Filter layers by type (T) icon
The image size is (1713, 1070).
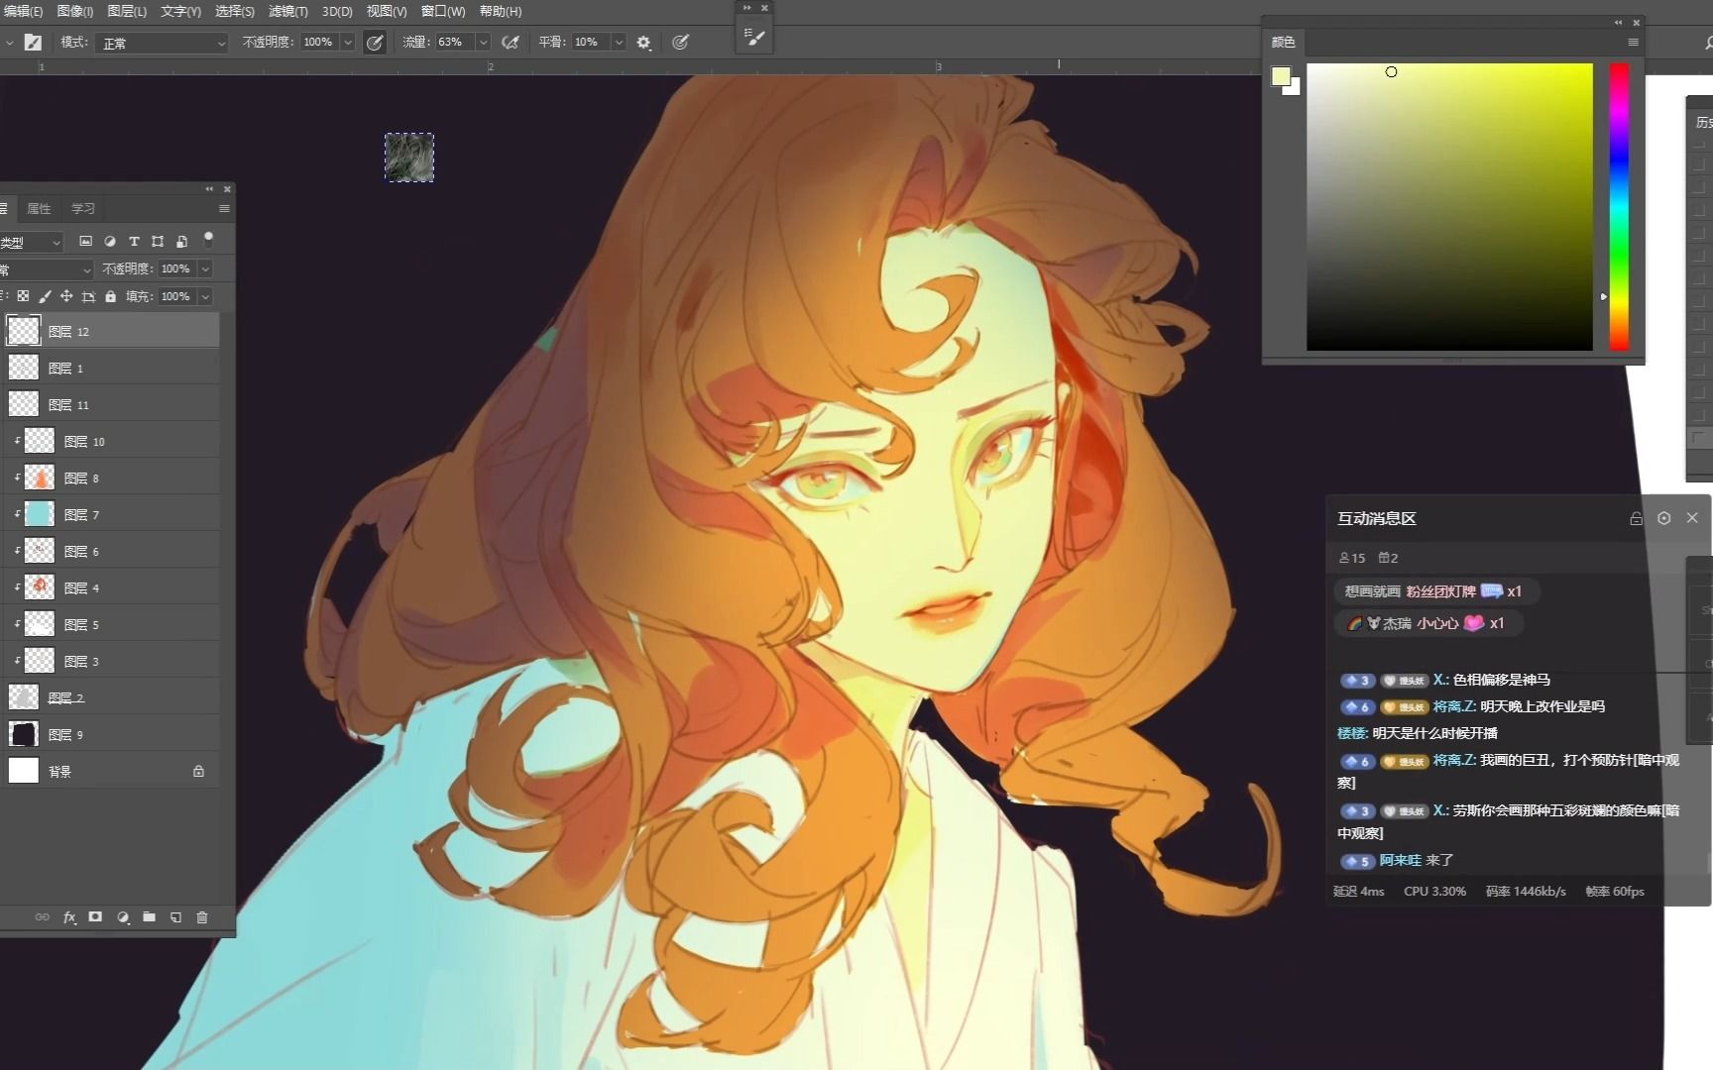click(134, 241)
